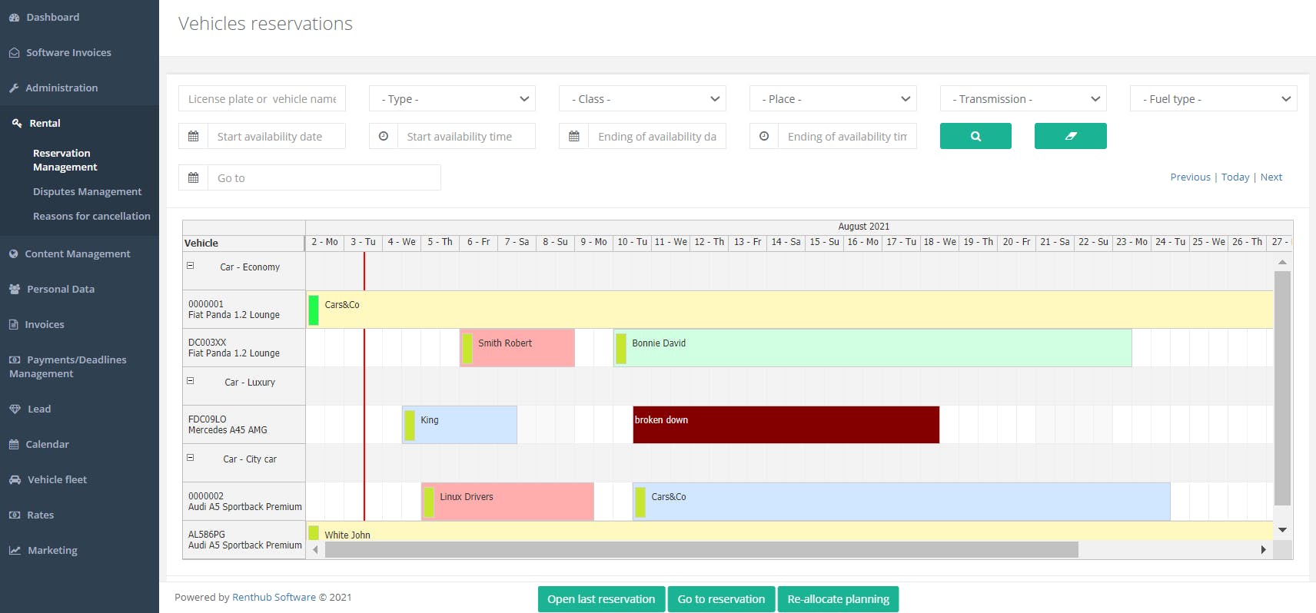Screen dimensions: 1316x613
Task: Click the Vehicle fleet car icon
Action: click(15, 480)
